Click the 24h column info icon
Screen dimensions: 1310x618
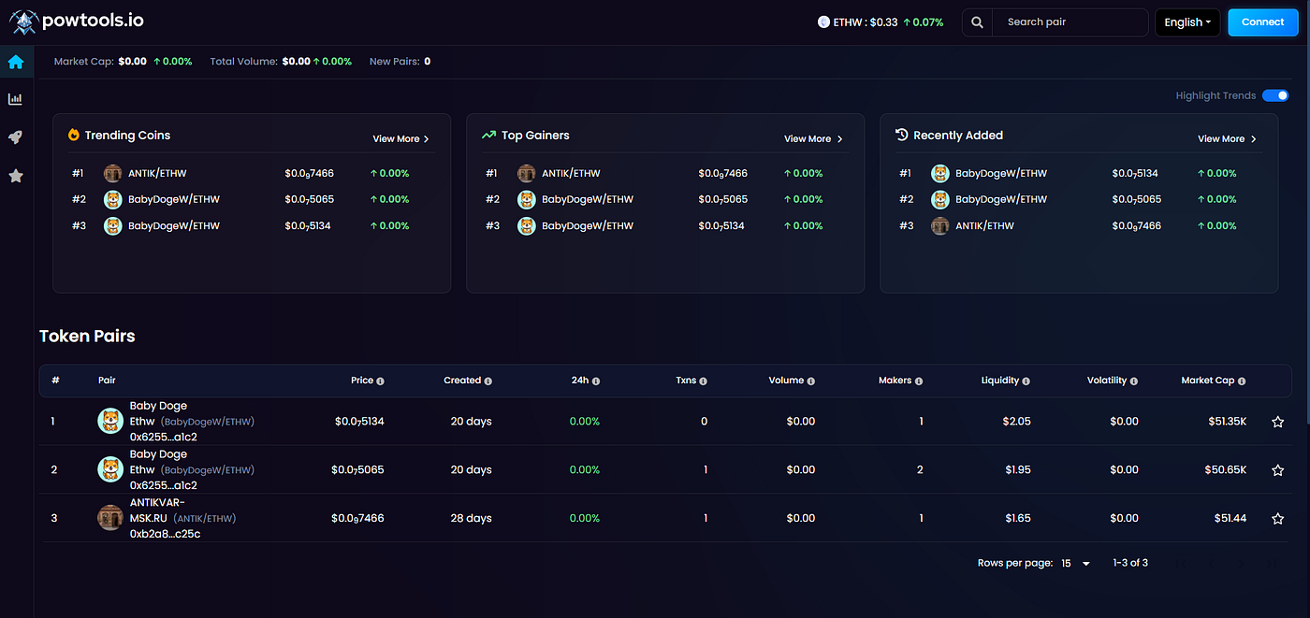point(596,381)
